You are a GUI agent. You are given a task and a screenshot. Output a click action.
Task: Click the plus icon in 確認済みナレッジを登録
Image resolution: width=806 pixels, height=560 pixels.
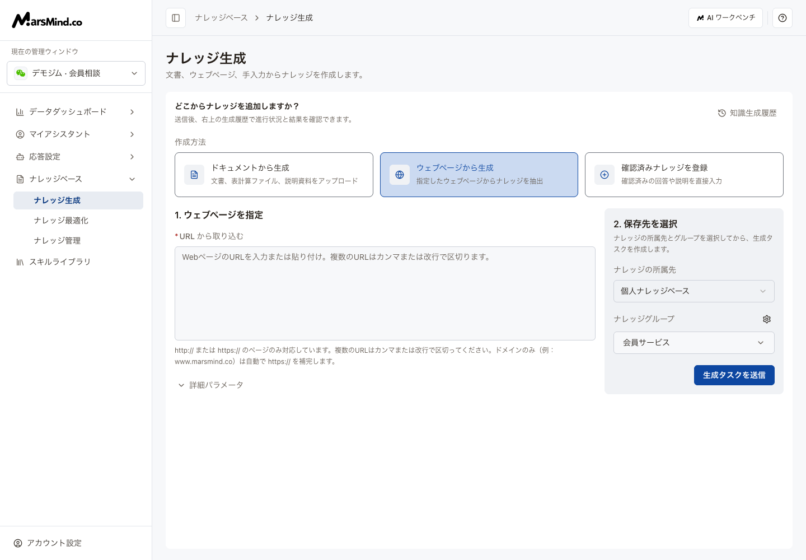coord(604,175)
